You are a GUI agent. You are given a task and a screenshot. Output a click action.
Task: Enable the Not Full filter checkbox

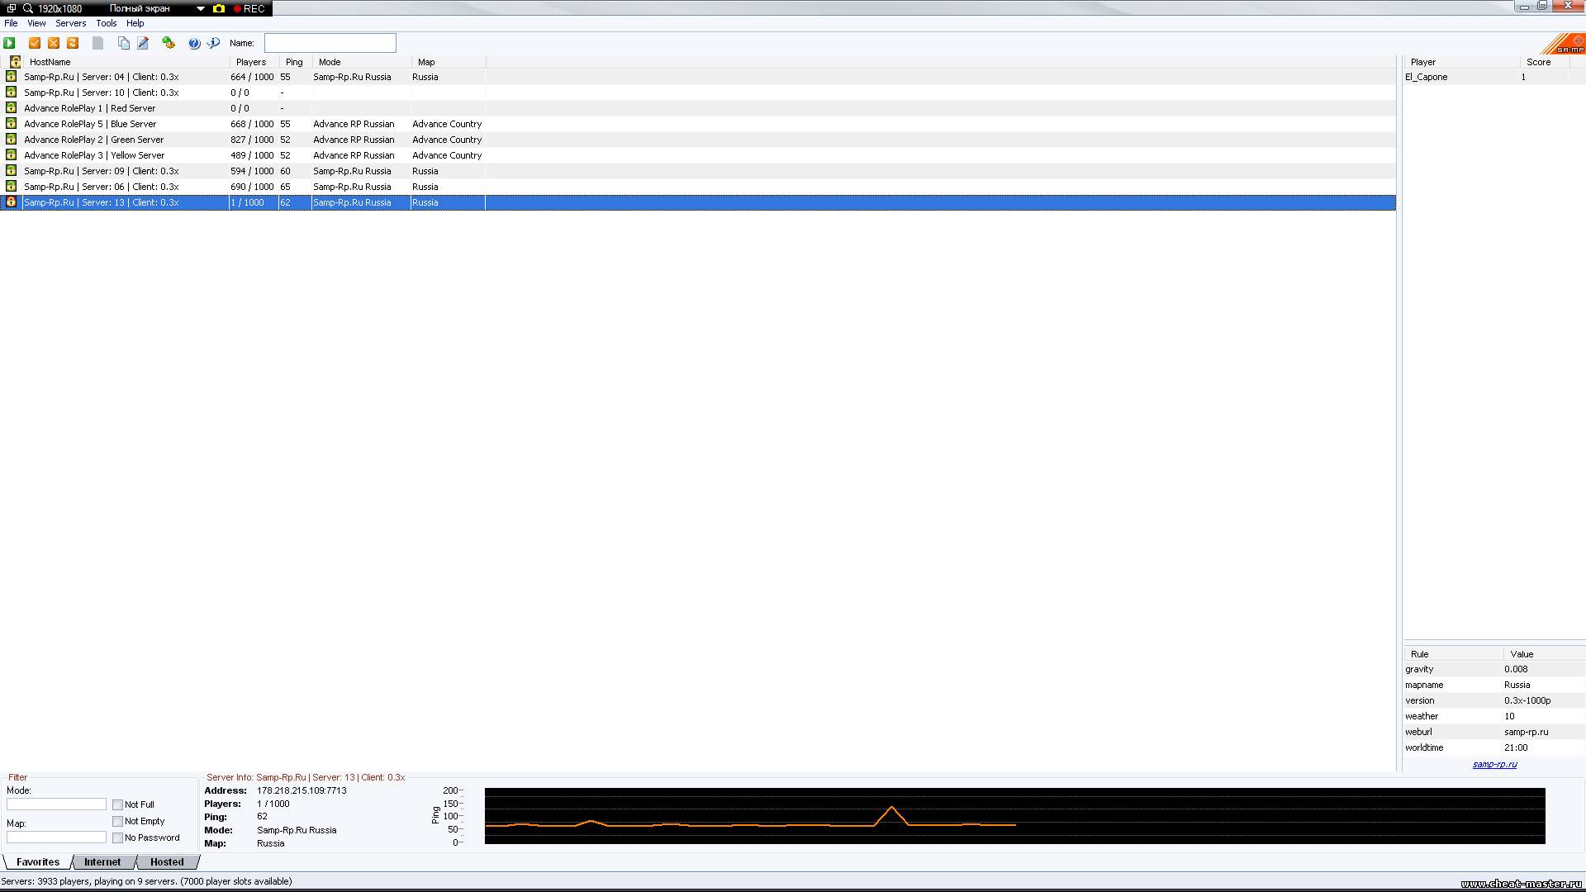[x=118, y=804]
